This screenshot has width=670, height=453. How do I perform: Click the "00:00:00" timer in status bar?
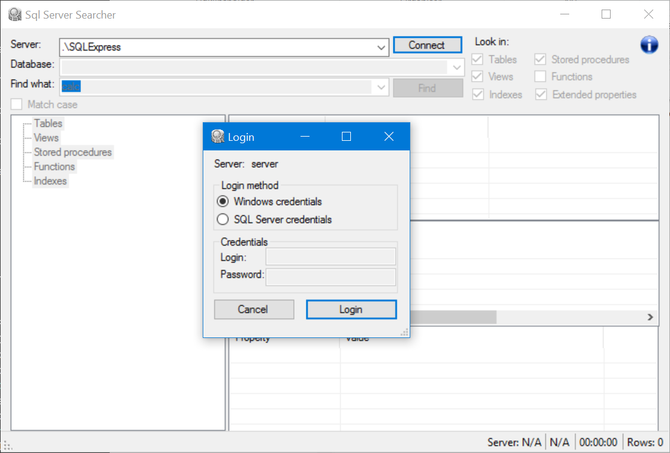click(x=598, y=442)
